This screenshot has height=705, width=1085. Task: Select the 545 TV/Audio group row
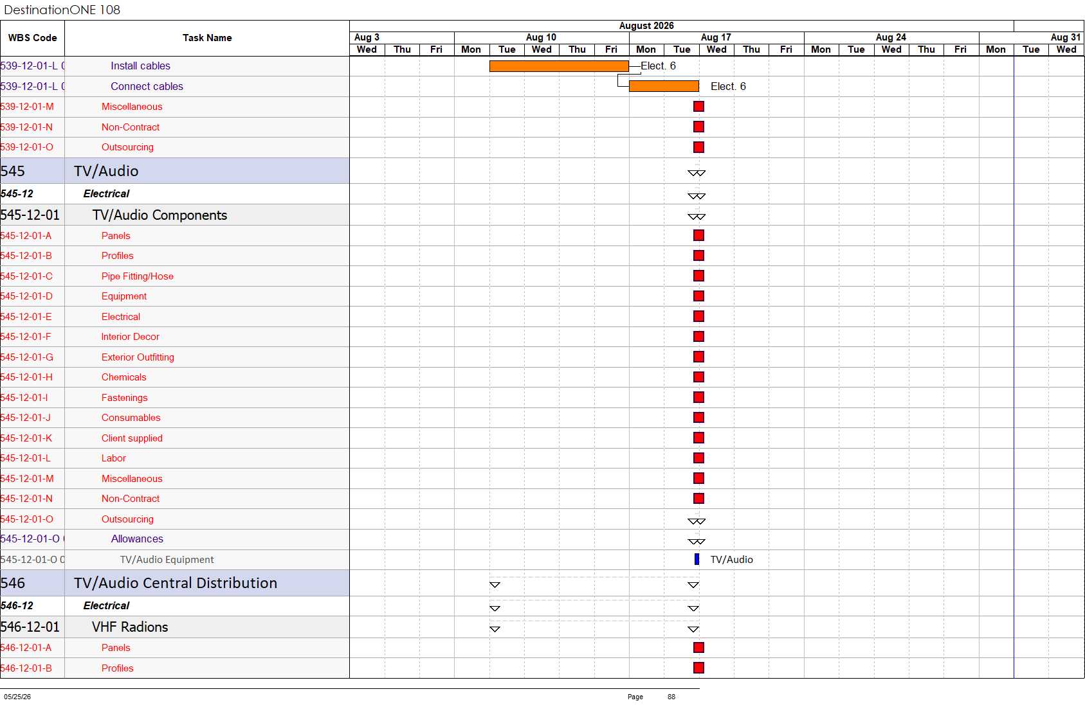click(x=175, y=171)
